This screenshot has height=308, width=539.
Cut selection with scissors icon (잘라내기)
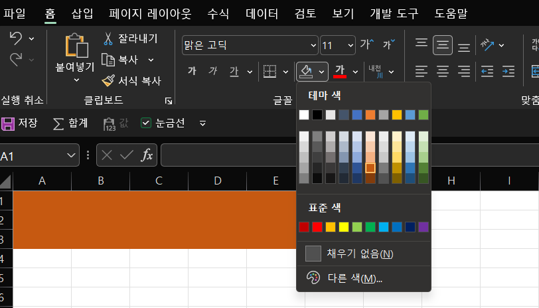click(x=108, y=38)
